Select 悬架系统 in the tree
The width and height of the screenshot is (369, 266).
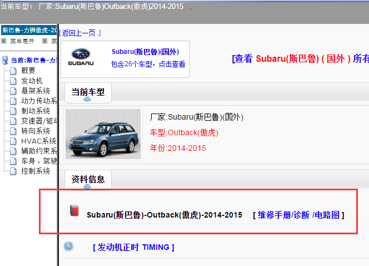click(x=36, y=91)
